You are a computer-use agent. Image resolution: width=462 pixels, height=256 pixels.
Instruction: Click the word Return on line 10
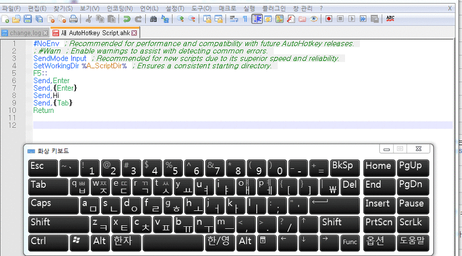click(43, 110)
